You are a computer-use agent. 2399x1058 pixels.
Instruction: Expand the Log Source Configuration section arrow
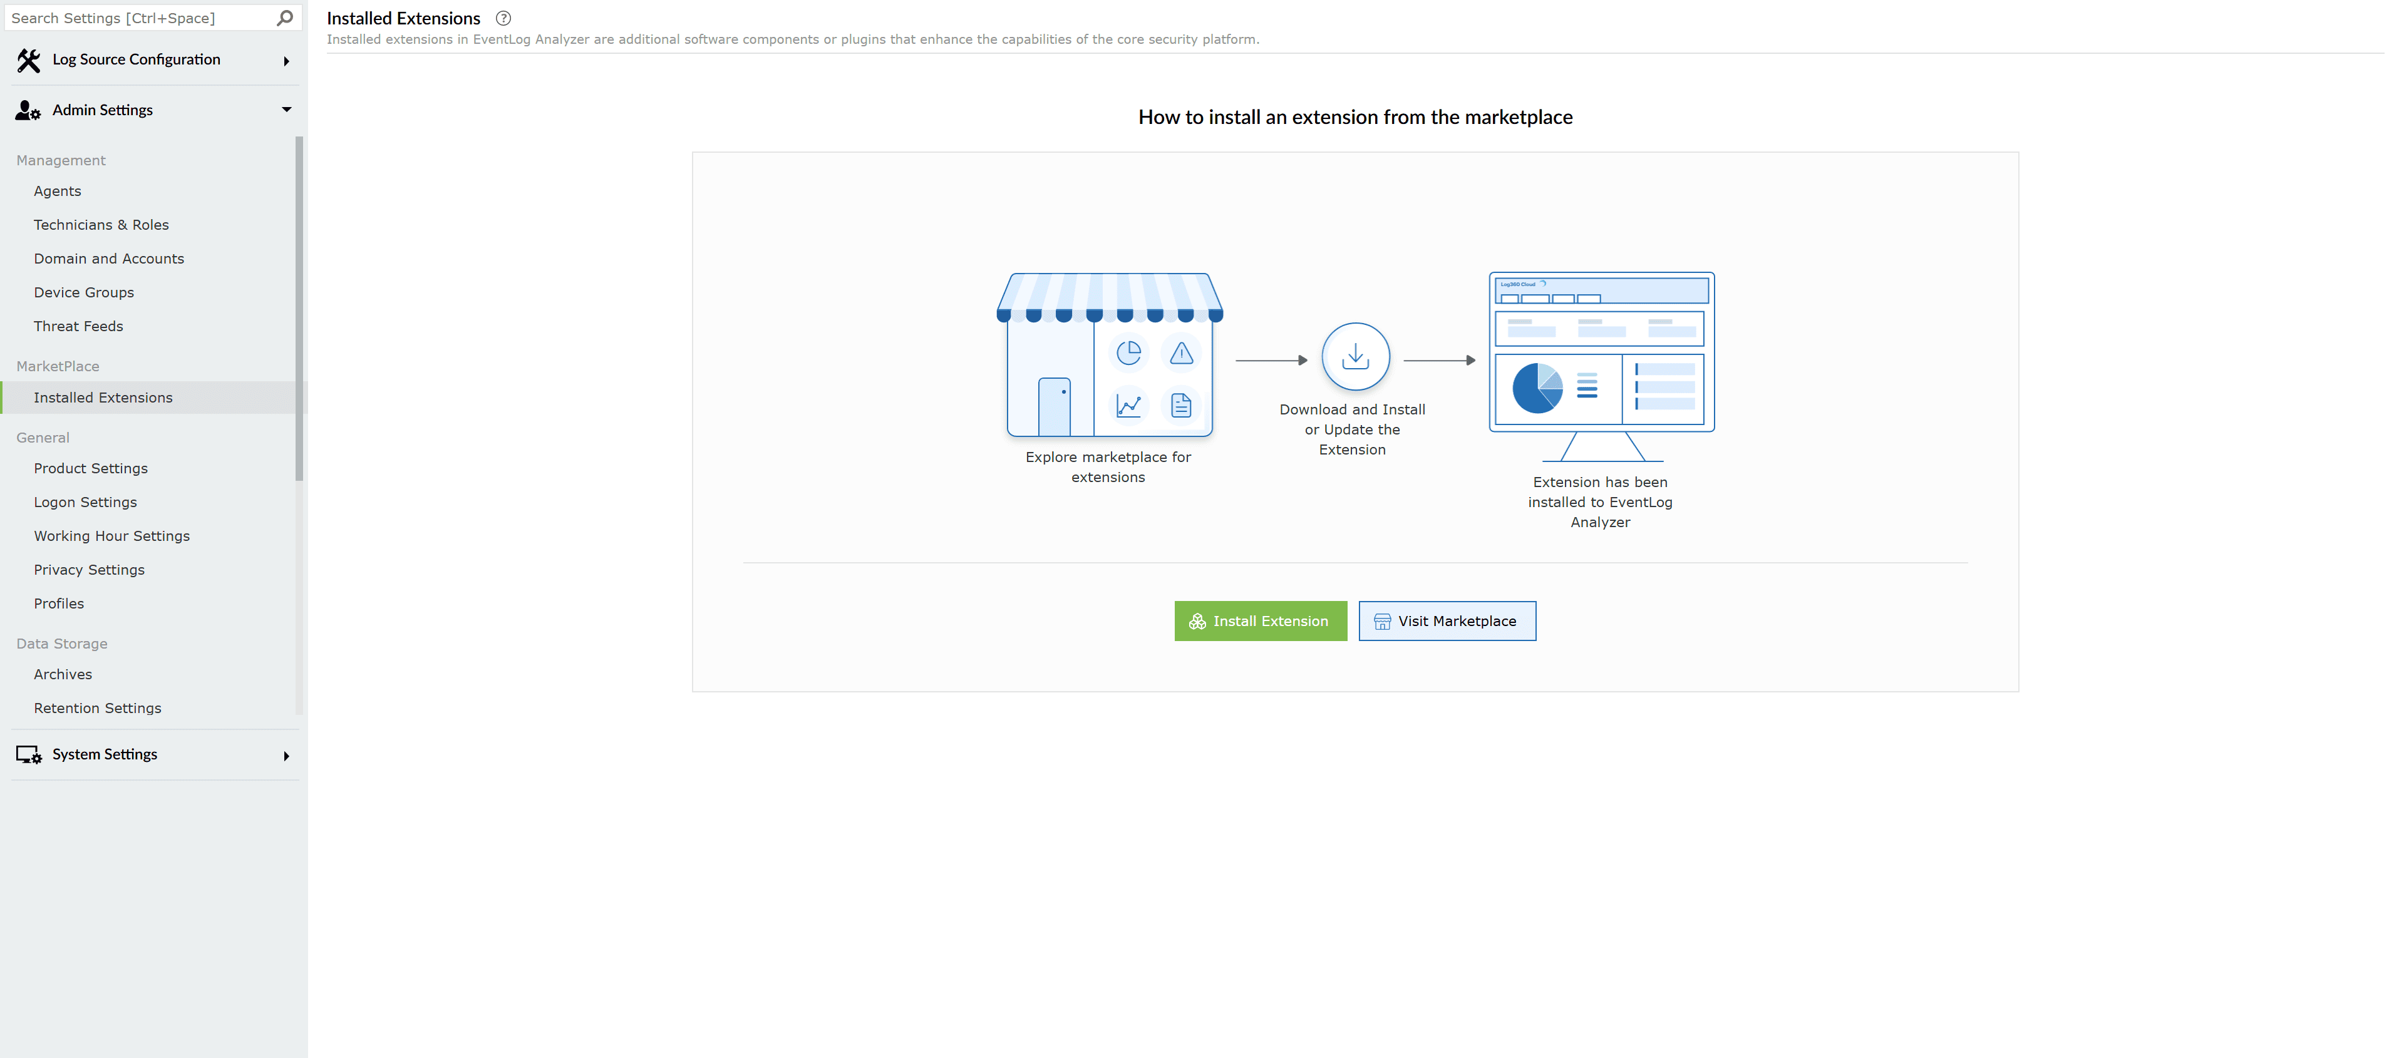(x=286, y=61)
